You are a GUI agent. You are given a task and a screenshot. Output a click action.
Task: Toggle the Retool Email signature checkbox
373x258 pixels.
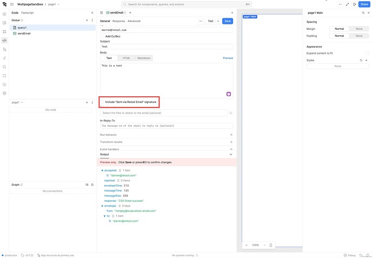click(x=103, y=102)
